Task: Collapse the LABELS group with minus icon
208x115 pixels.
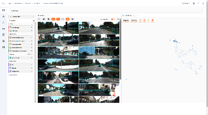Action: point(32,54)
